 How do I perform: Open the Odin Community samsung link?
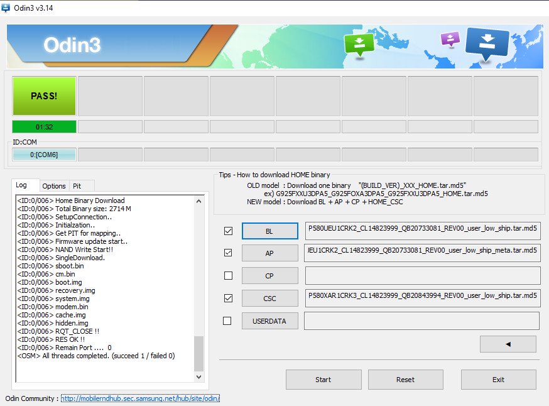click(x=140, y=398)
